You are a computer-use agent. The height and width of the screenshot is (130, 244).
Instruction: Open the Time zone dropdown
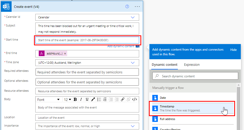[133, 63]
